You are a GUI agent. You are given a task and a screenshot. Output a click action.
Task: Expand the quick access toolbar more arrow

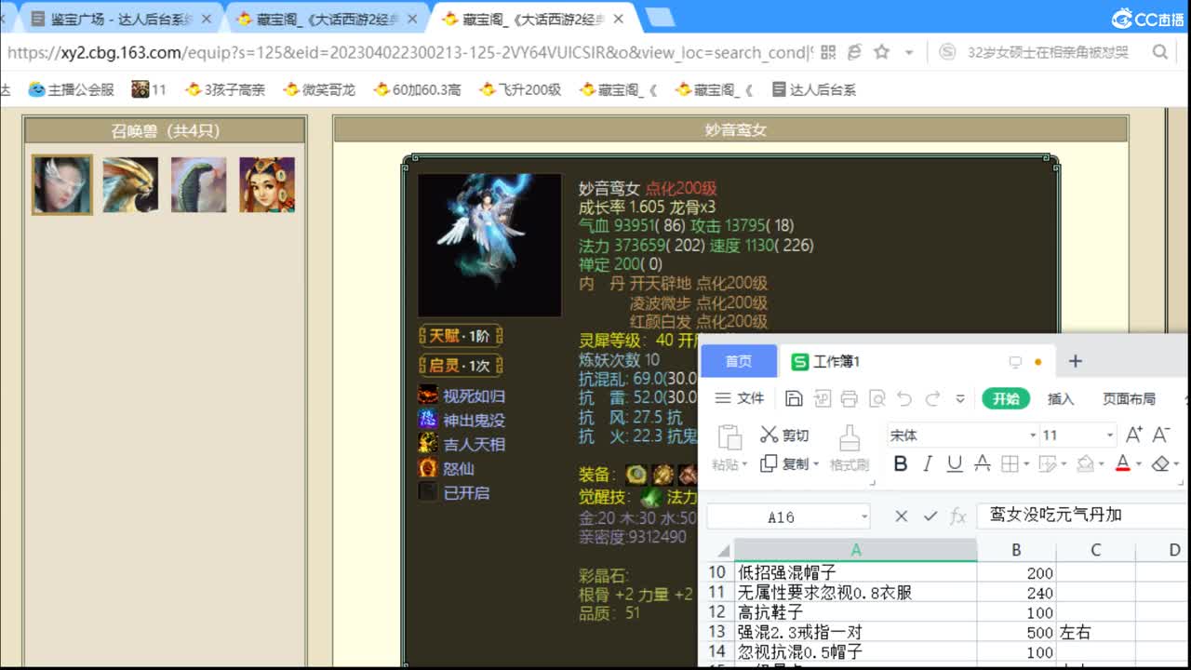tap(960, 398)
